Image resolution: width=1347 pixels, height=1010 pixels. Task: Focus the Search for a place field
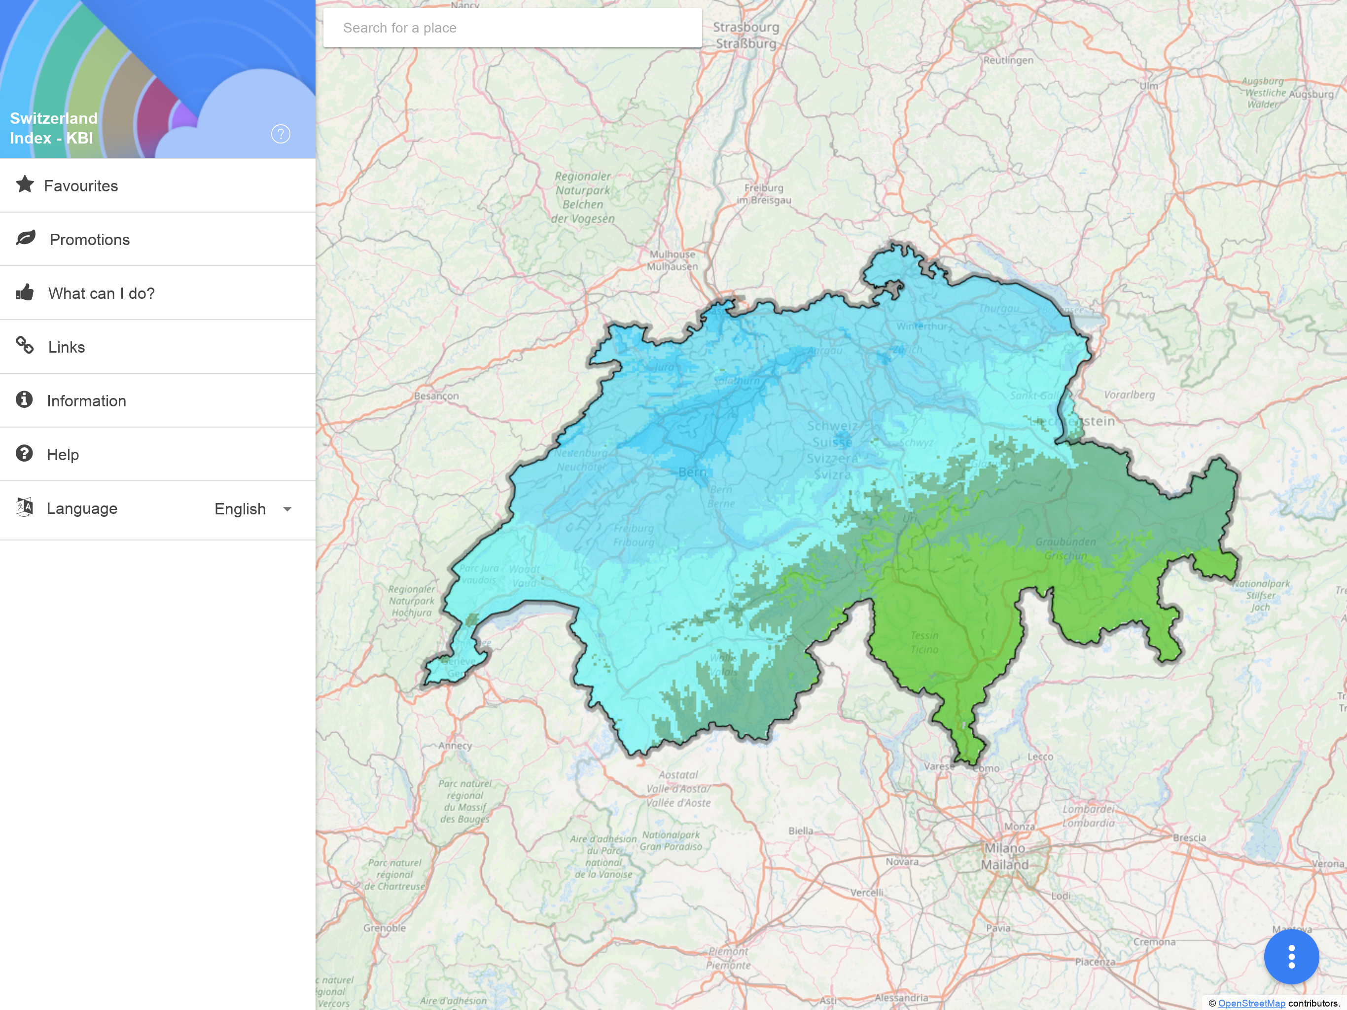(511, 28)
